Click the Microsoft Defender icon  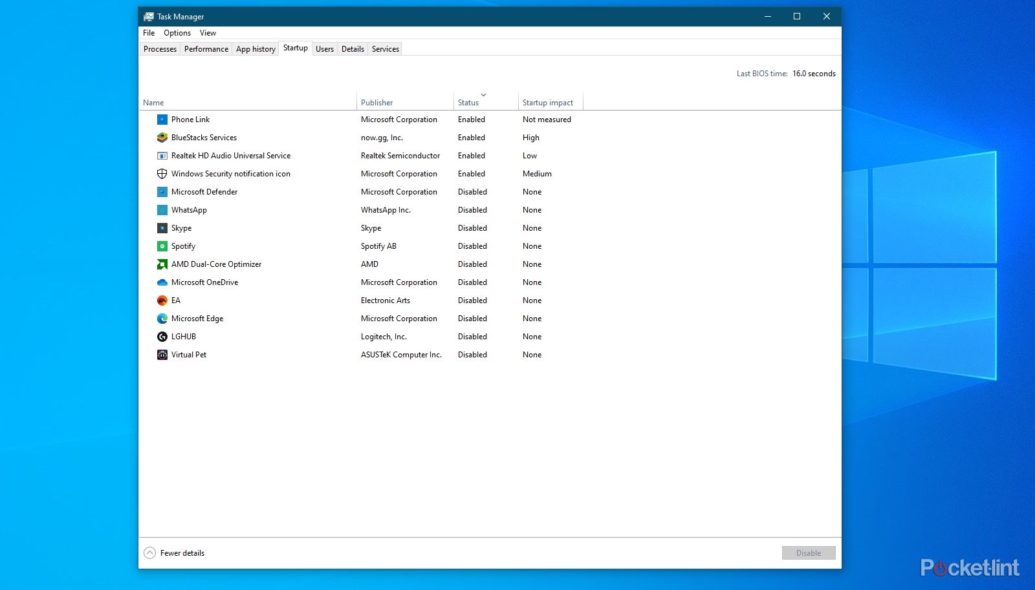(162, 192)
